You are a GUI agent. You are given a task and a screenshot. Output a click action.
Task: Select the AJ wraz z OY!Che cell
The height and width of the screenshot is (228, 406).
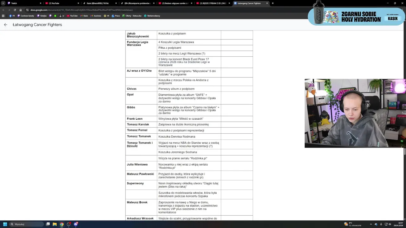tap(141, 73)
